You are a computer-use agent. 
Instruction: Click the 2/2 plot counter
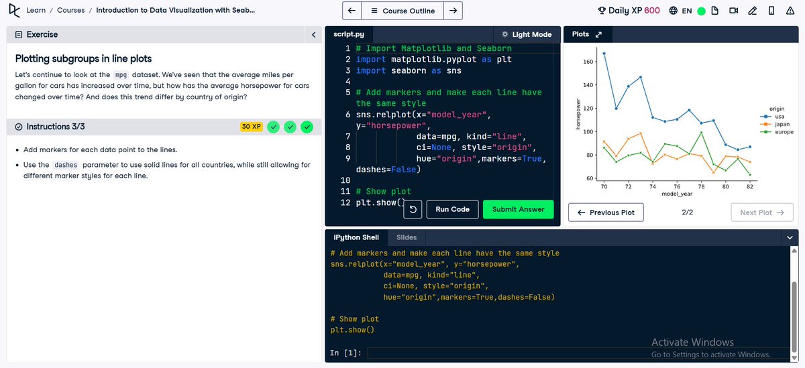(x=687, y=212)
